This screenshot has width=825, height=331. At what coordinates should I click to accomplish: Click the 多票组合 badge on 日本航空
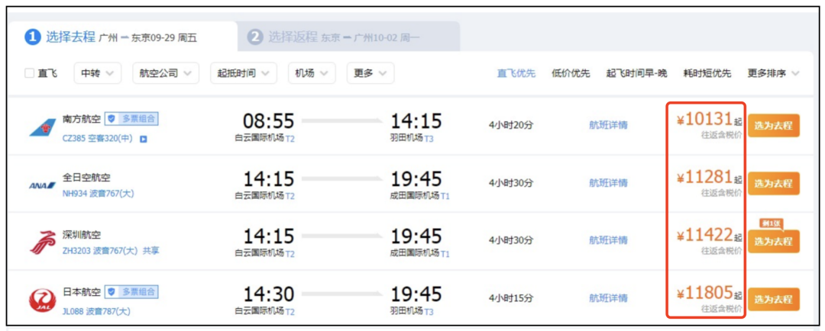click(131, 291)
